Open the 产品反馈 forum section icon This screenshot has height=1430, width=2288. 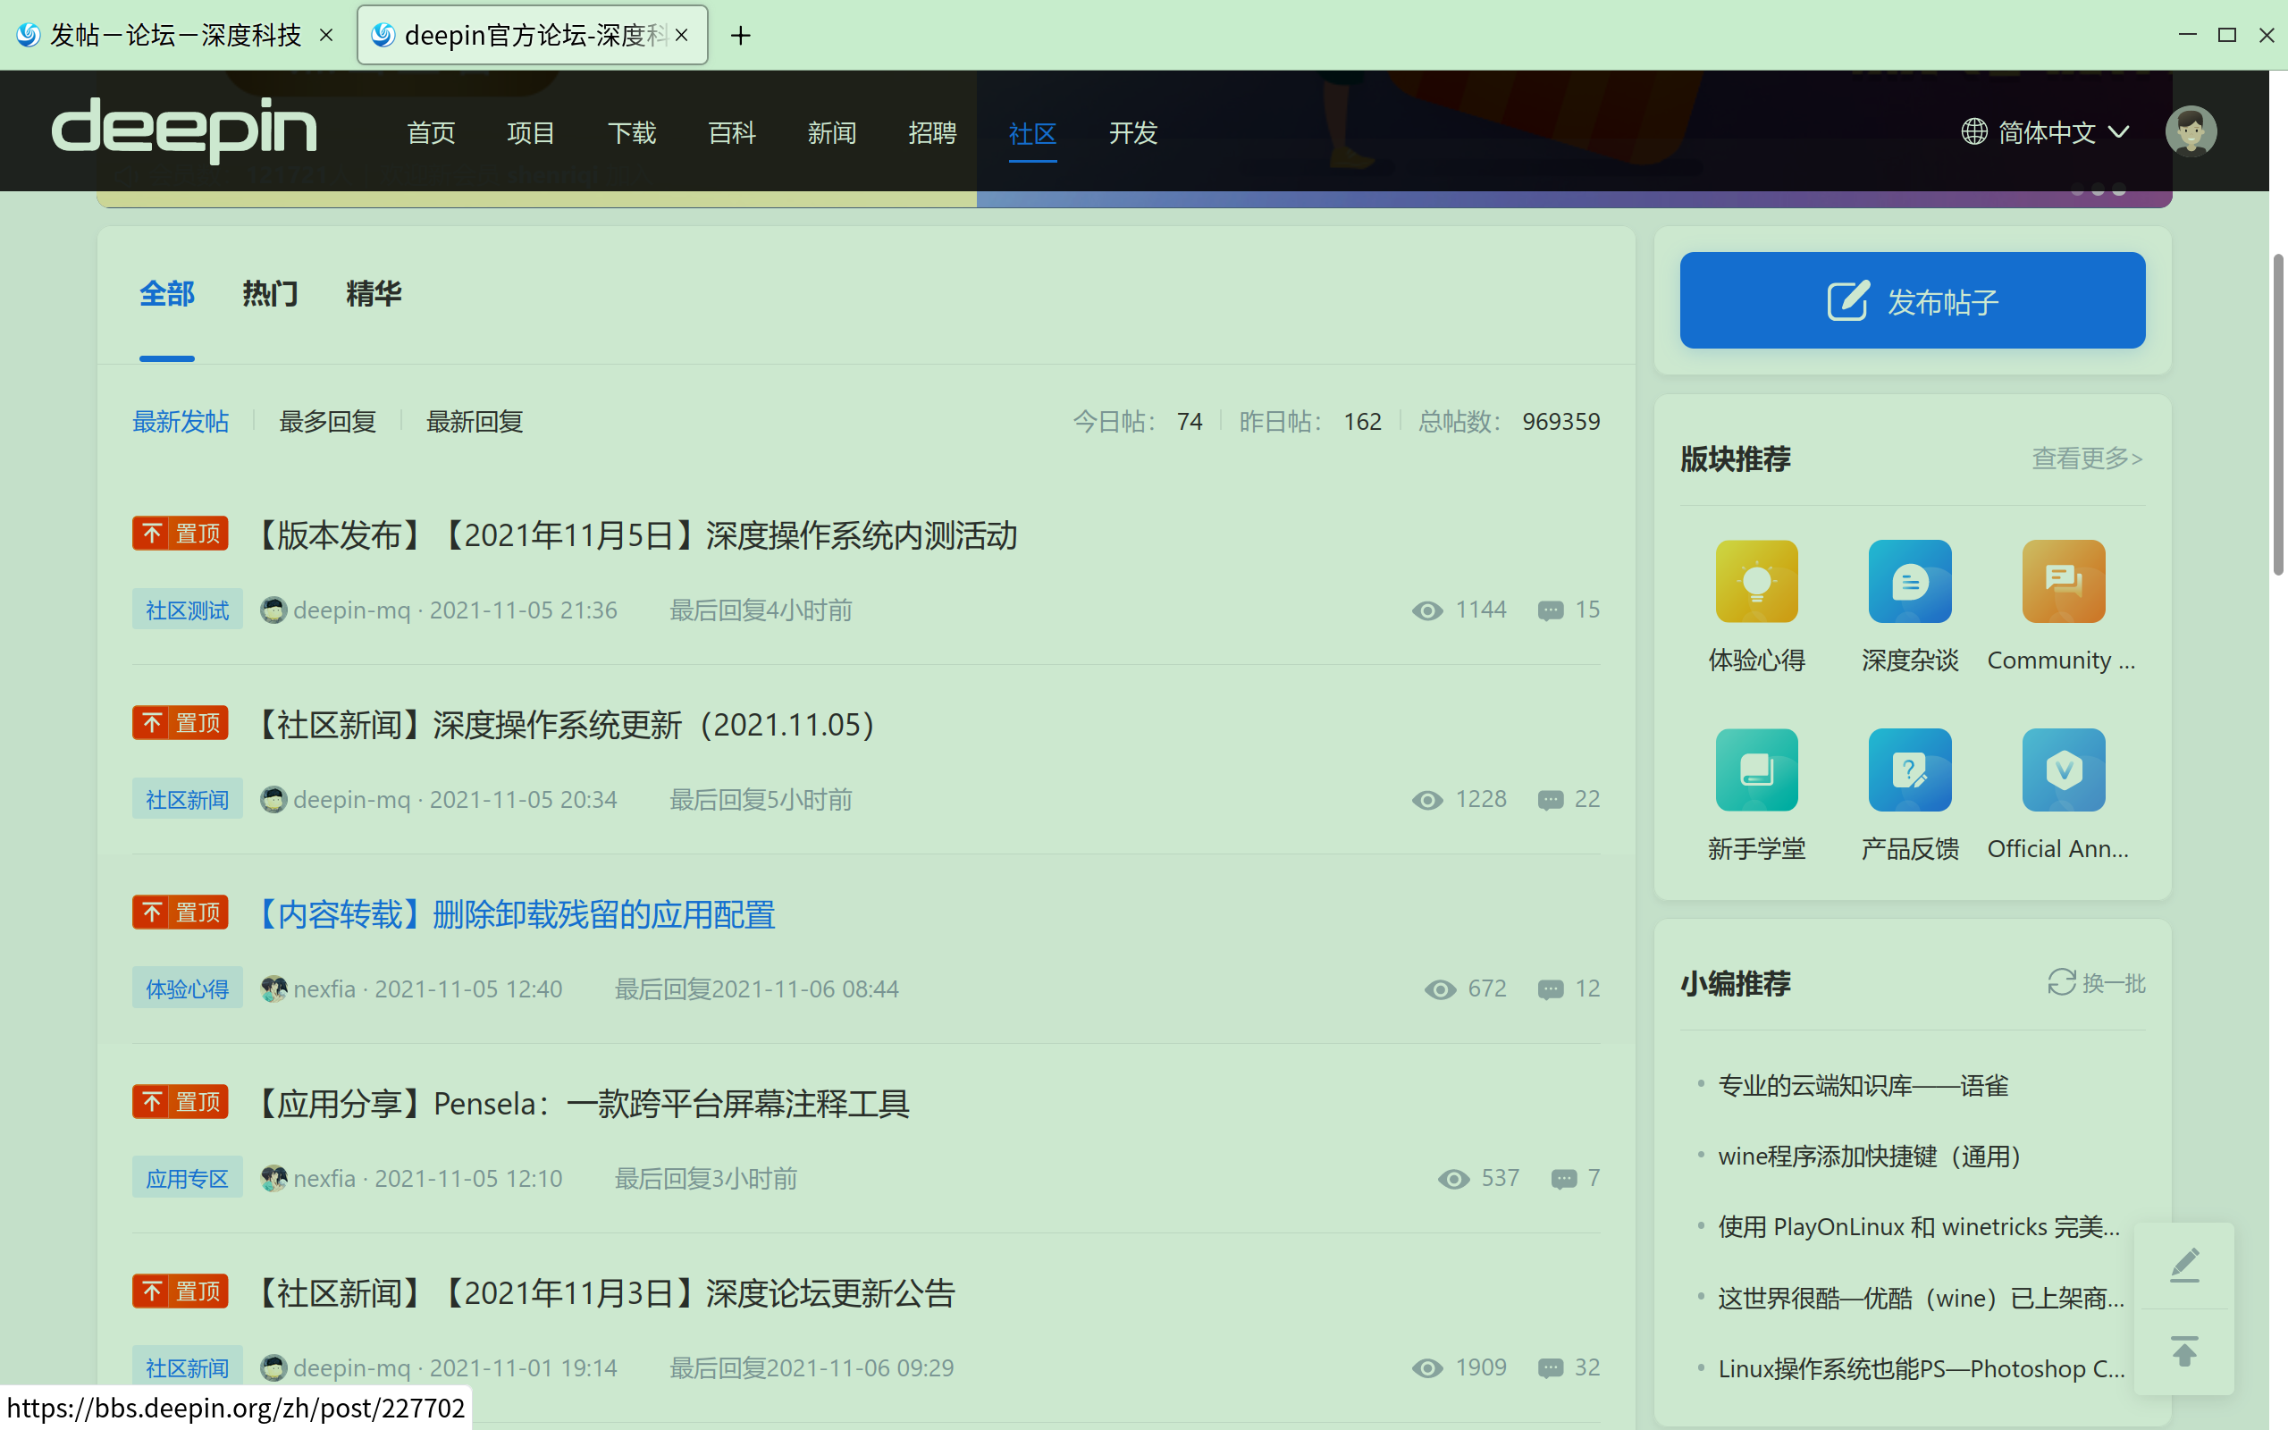pos(1910,769)
